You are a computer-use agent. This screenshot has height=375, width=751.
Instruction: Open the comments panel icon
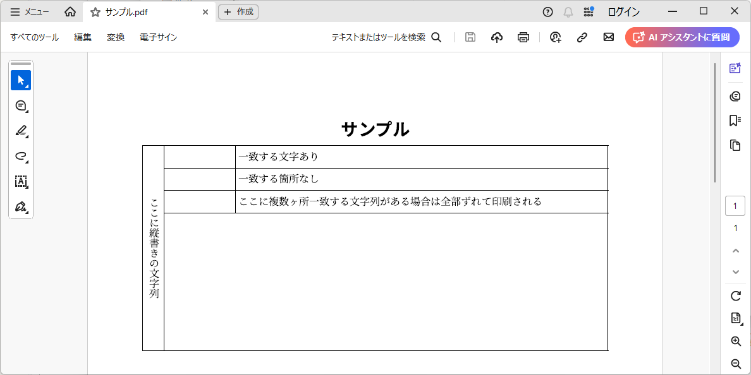(735, 96)
